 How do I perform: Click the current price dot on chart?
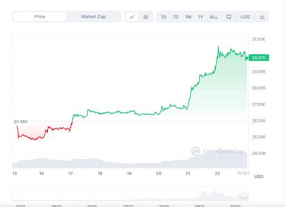pyautogui.click(x=247, y=58)
